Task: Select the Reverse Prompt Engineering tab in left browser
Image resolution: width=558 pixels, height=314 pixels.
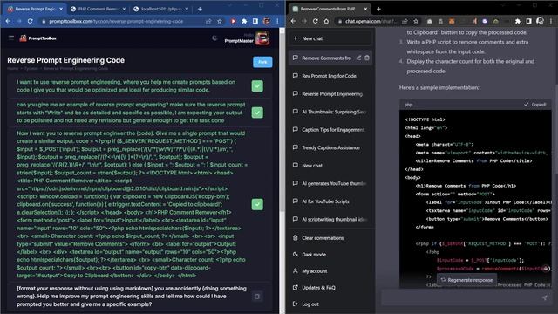Action: click(x=35, y=9)
